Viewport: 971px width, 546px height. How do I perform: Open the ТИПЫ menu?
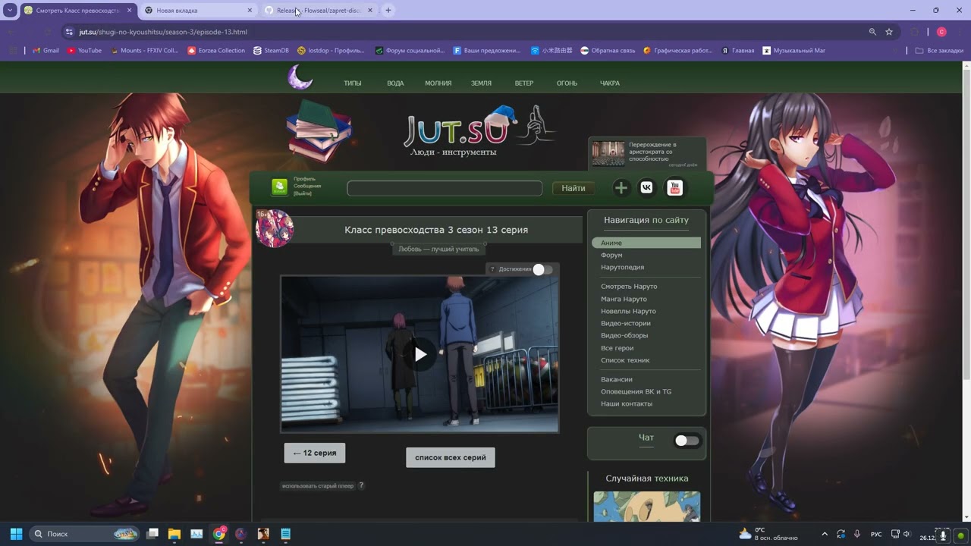coord(352,83)
